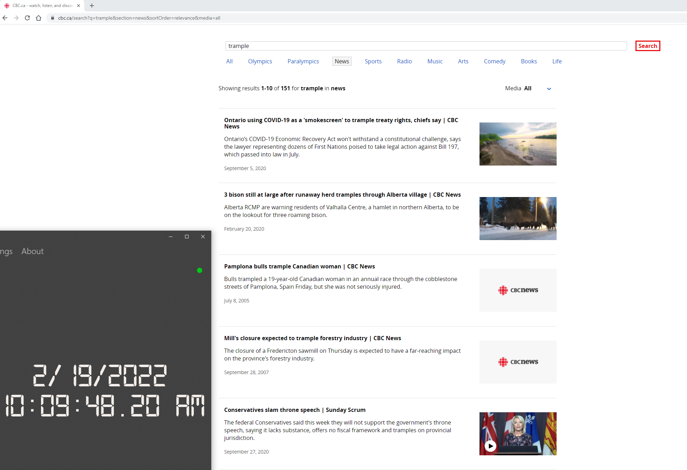Maximize the clock window
Viewport: 687px width, 470px height.
(x=187, y=237)
